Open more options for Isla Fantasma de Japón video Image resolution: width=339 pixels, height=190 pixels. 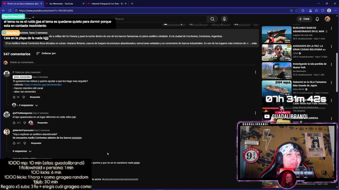click(x=331, y=83)
